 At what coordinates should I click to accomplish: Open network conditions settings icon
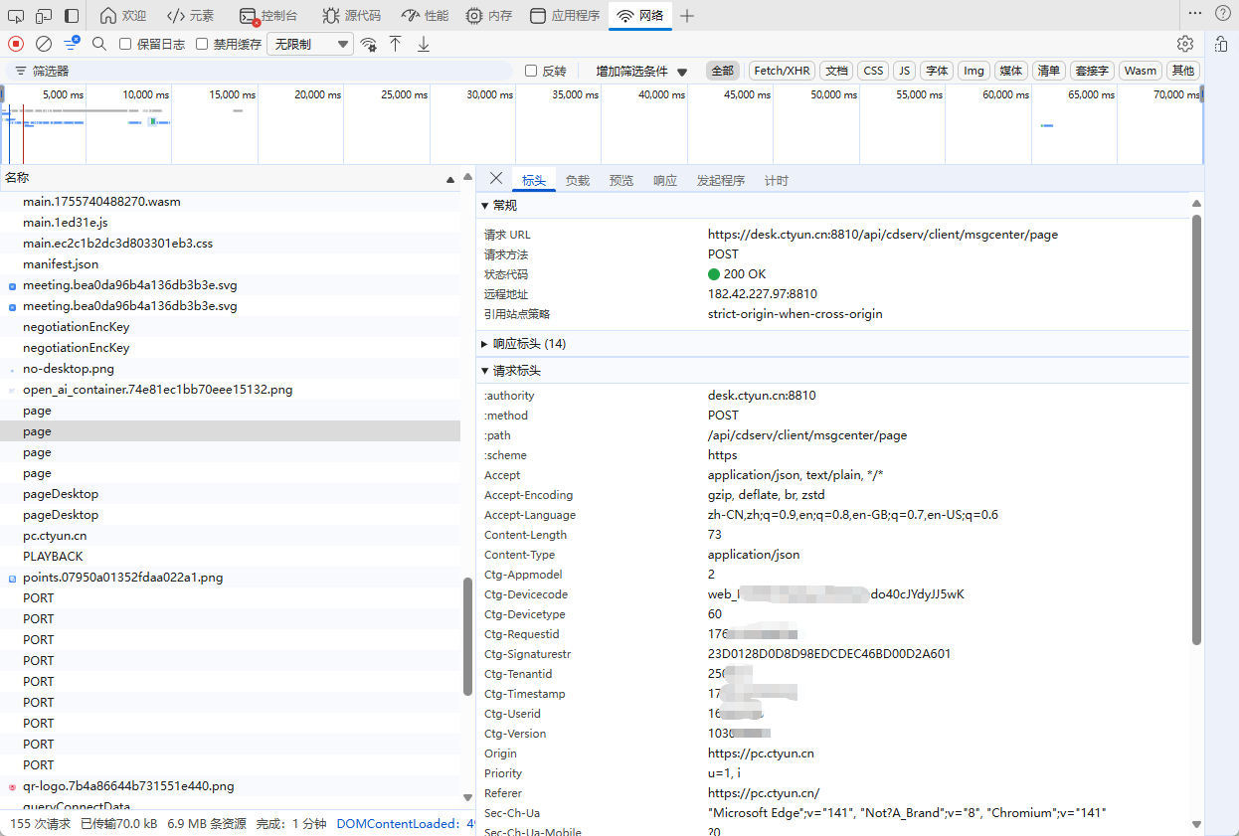tap(369, 44)
